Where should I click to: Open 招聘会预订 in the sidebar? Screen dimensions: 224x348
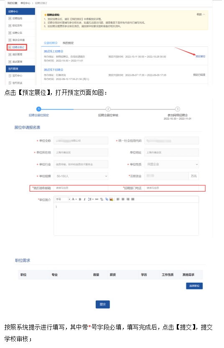tap(17, 47)
